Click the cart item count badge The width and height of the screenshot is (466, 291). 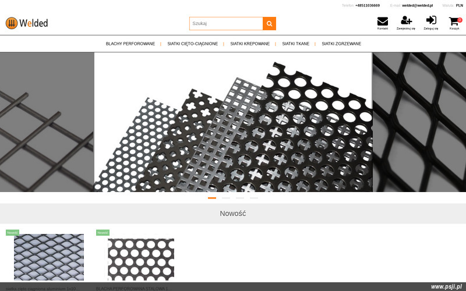(x=460, y=20)
